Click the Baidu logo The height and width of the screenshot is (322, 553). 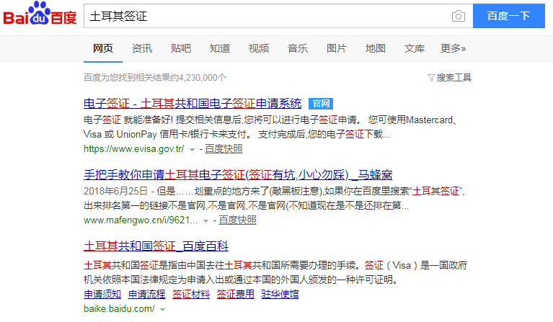pos(40,14)
